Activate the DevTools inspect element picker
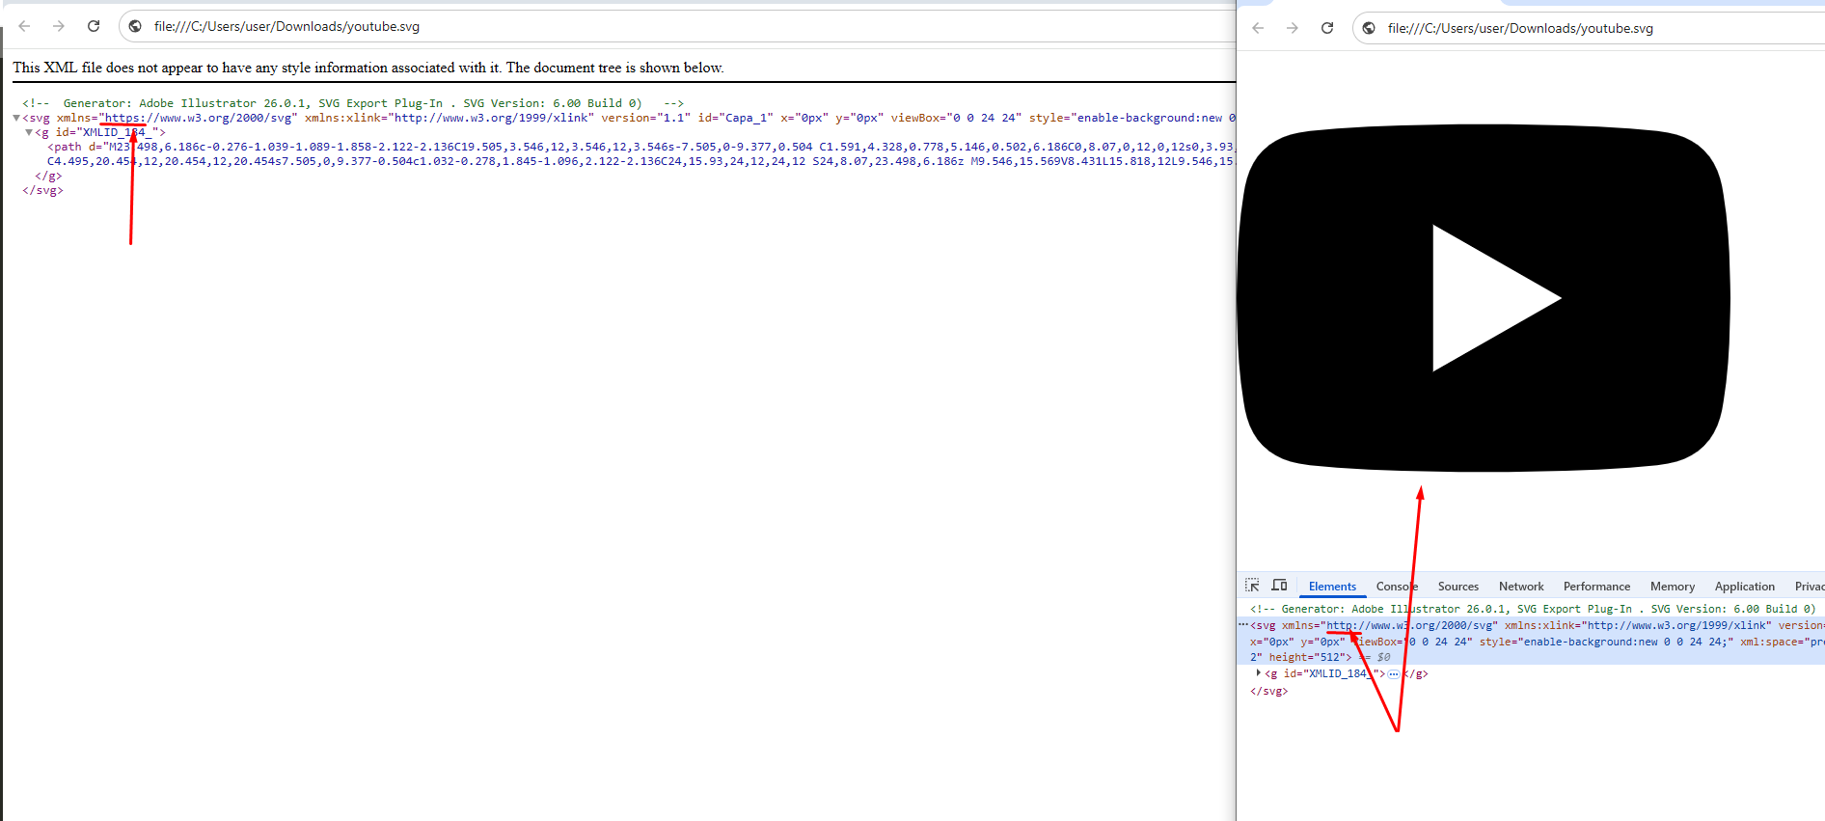Screen dimensions: 1825x821 pyautogui.click(x=1252, y=586)
